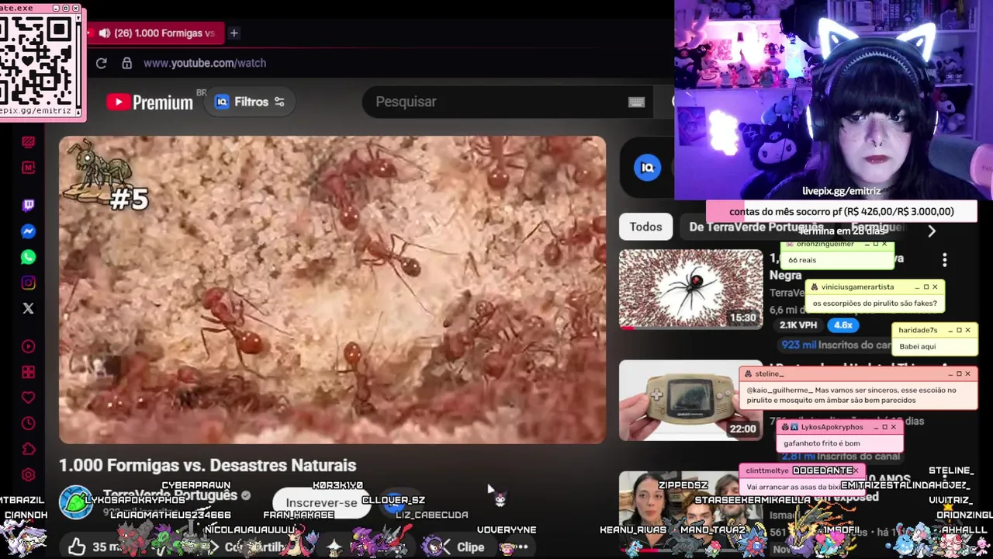Select the Todos filter chip
This screenshot has height=559, width=993.
click(x=645, y=227)
